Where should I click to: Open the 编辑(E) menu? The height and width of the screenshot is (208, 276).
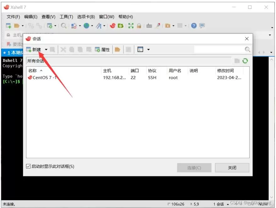point(30,17)
